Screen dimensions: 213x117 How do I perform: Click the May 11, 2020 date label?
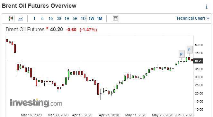coord(136,115)
